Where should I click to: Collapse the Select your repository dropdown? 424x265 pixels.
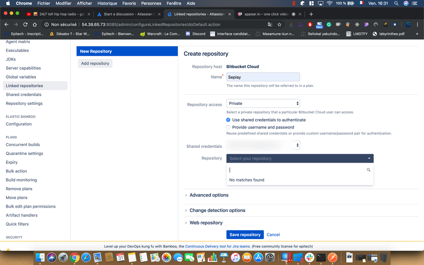click(300, 158)
